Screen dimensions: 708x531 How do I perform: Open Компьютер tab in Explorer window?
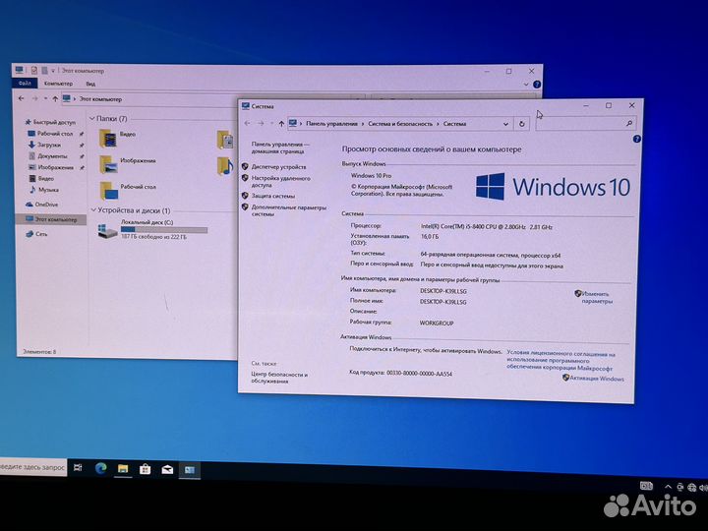click(58, 84)
